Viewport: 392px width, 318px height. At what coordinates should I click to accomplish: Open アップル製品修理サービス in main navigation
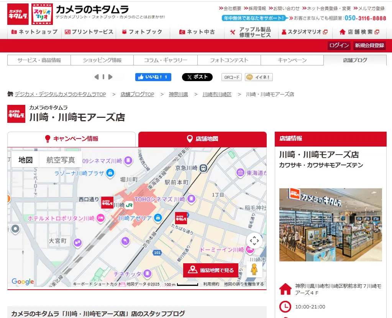tap(251, 32)
